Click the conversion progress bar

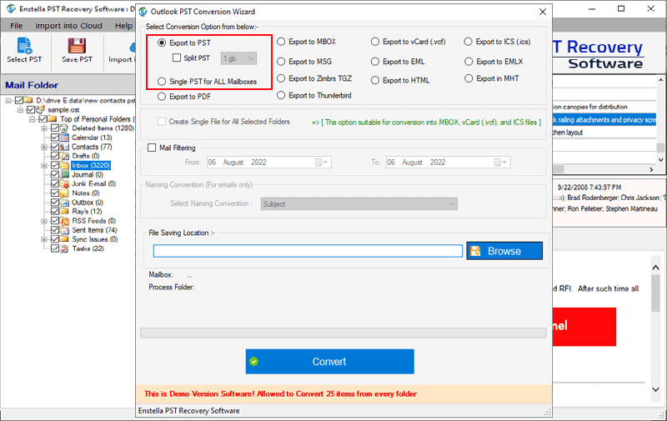(x=344, y=333)
